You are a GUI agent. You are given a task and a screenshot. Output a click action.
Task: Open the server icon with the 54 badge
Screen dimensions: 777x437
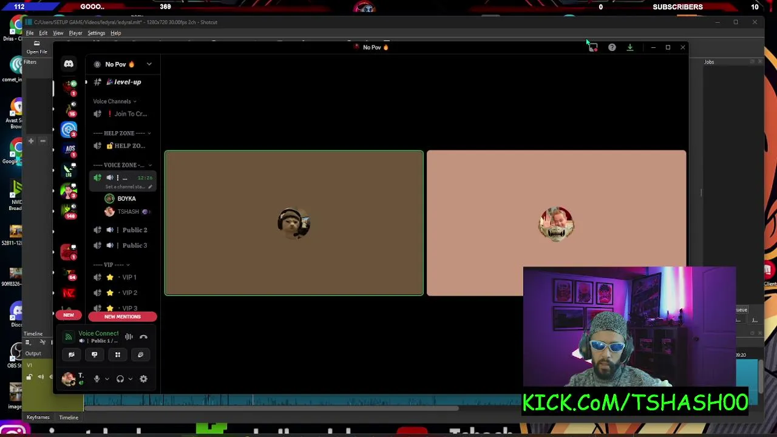click(x=69, y=273)
